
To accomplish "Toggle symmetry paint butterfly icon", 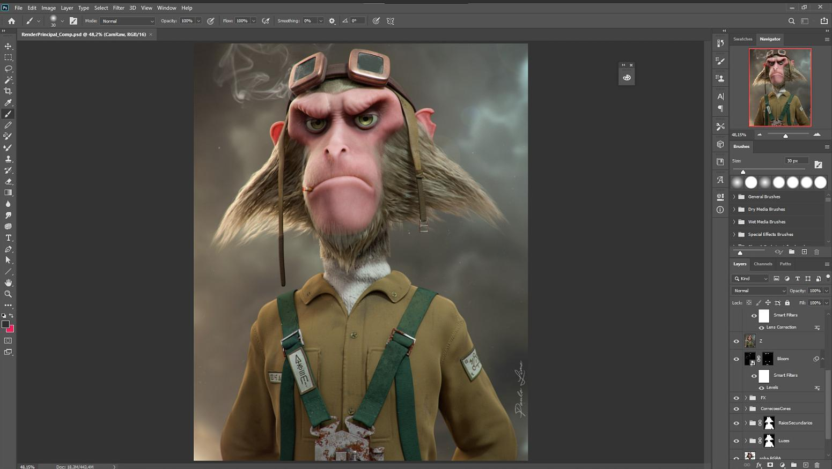I will tap(391, 21).
